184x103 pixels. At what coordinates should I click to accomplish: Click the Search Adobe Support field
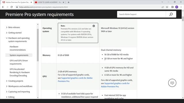point(141,14)
